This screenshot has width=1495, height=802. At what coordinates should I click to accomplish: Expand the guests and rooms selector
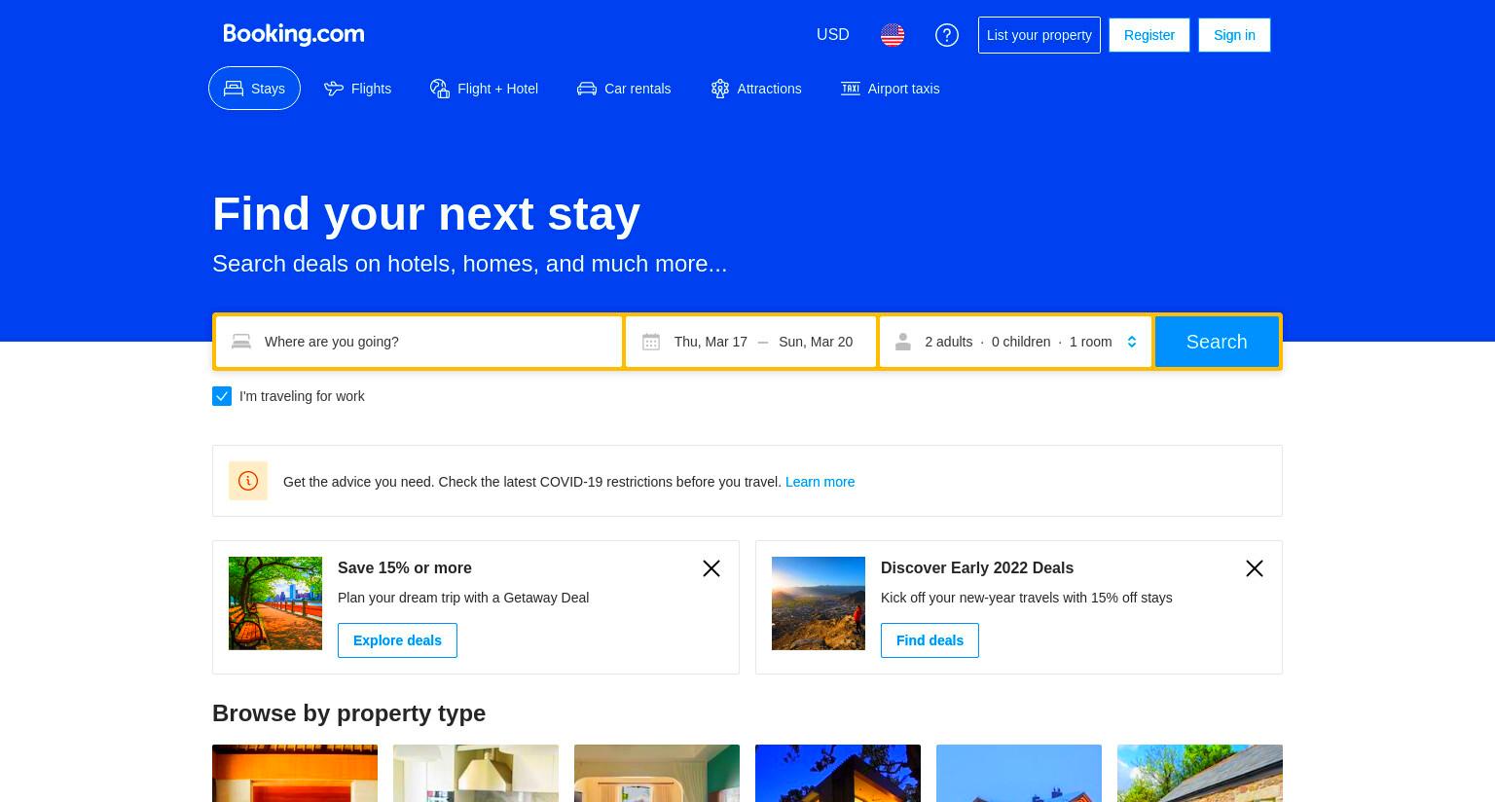click(1015, 342)
